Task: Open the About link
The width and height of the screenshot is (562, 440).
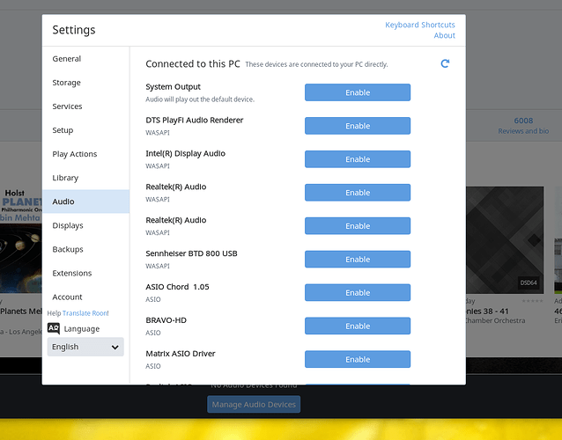Action: 445,35
